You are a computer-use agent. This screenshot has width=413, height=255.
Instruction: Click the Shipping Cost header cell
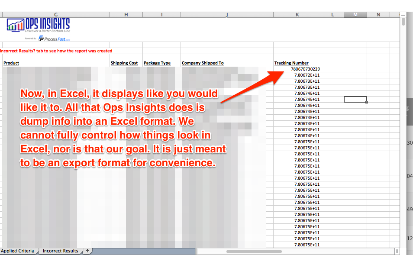[124, 63]
